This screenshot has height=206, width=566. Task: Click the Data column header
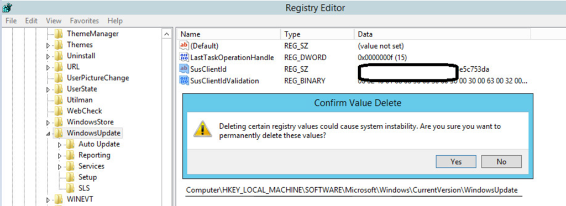point(443,34)
